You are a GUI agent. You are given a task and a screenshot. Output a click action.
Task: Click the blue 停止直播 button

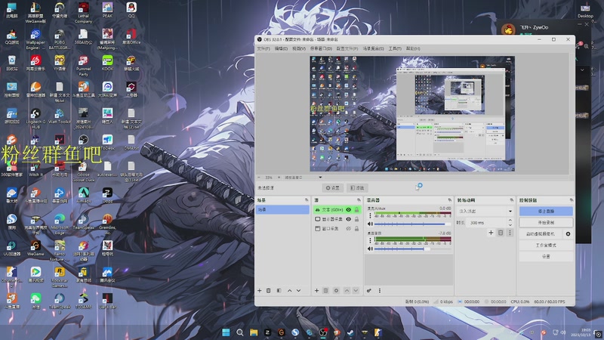click(x=546, y=212)
